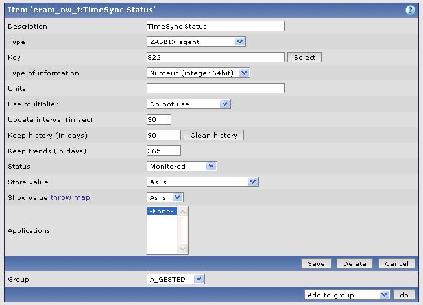The height and width of the screenshot is (305, 423).
Task: Click the Delete button
Action: point(355,263)
